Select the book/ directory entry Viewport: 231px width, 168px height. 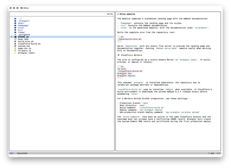[21, 23]
